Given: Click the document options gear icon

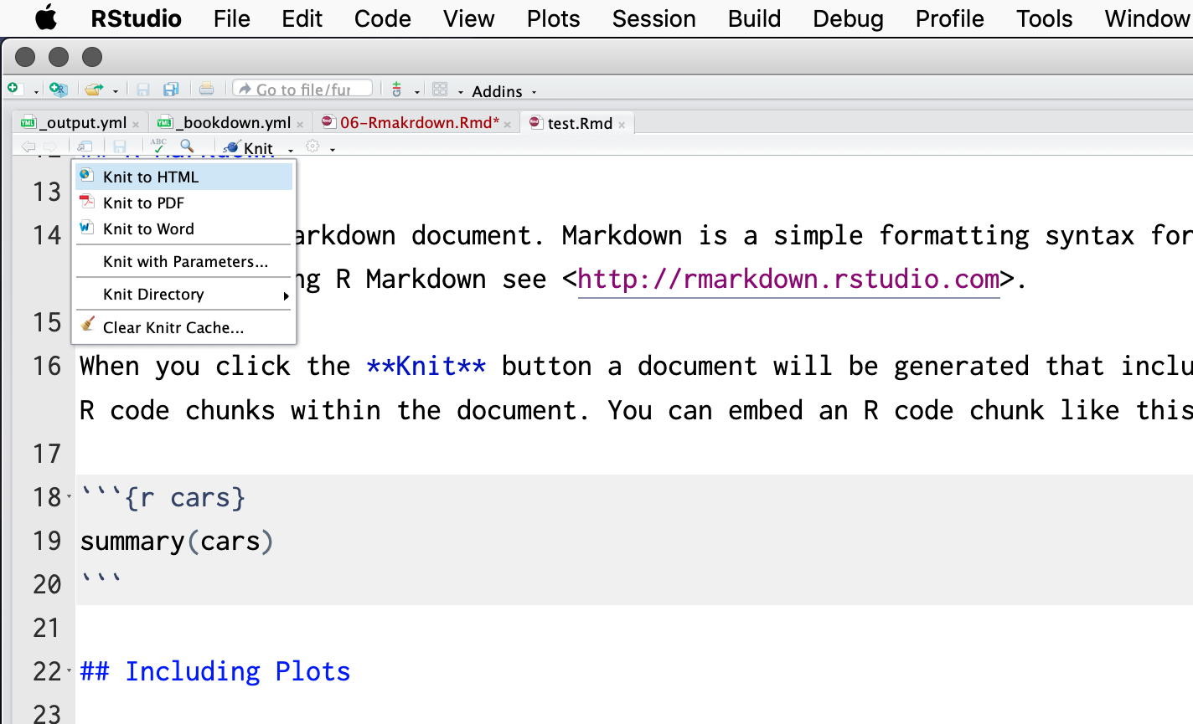Looking at the screenshot, I should click(312, 146).
